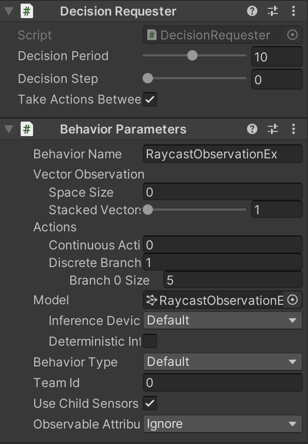Click the Behavior Name text field
This screenshot has width=308, height=444.
coord(223,154)
